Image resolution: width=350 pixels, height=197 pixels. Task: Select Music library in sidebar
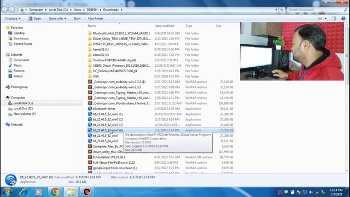click(17, 65)
